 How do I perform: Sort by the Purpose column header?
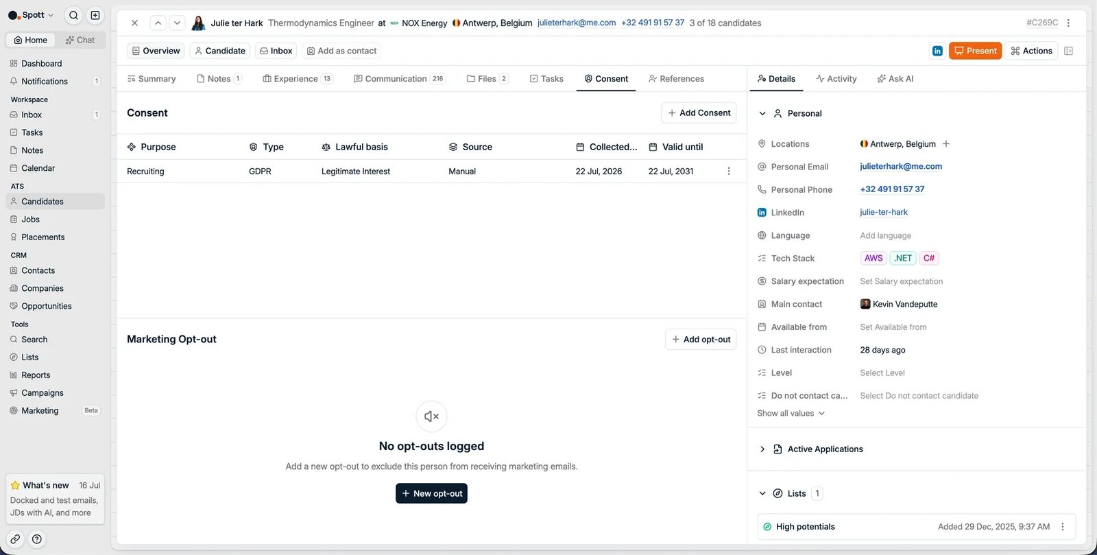(x=152, y=147)
